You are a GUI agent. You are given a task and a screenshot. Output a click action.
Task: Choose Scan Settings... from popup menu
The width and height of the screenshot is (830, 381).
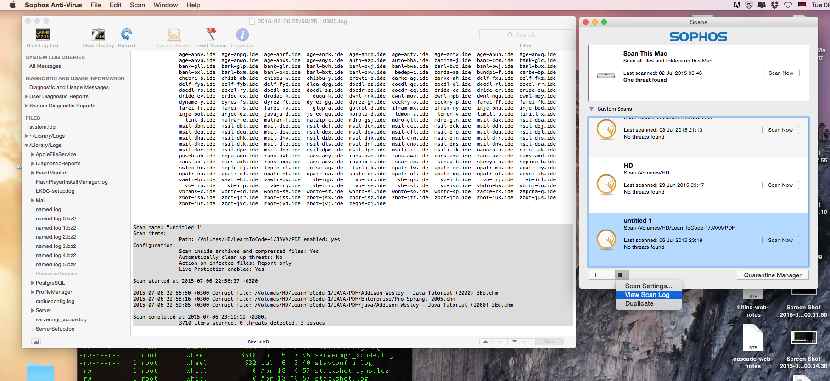[x=648, y=286]
